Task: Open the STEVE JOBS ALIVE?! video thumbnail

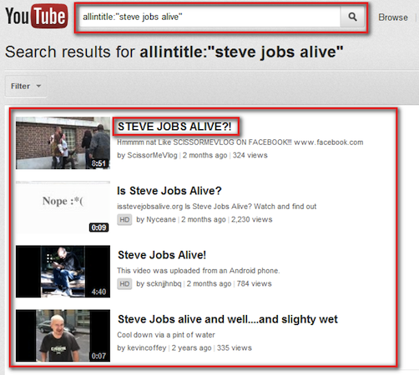Action: (x=63, y=142)
